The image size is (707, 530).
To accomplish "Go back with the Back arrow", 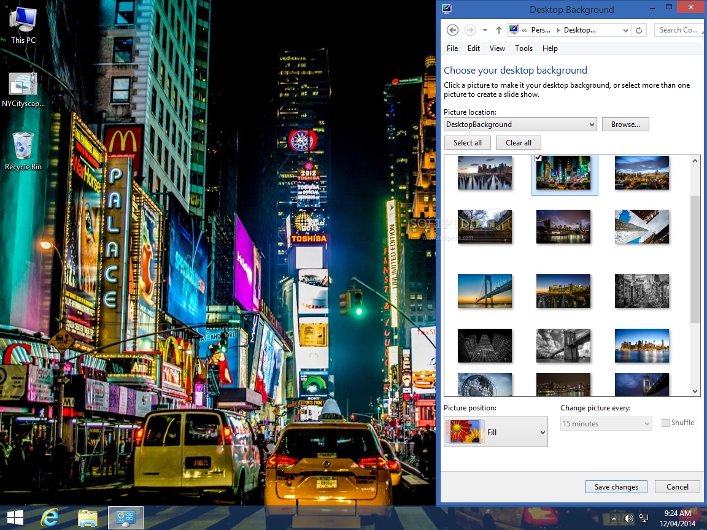I will coord(452,30).
